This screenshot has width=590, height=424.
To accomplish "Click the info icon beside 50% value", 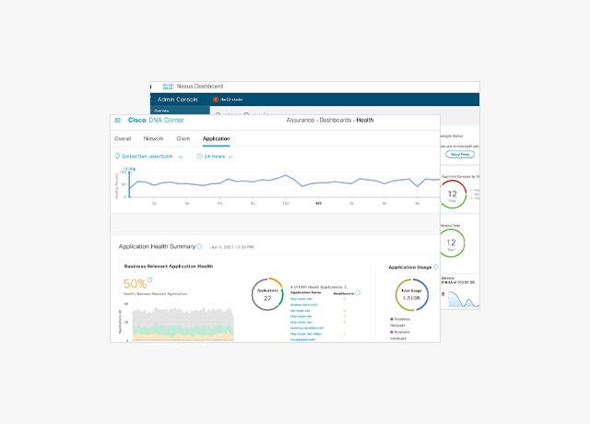I will [x=149, y=279].
